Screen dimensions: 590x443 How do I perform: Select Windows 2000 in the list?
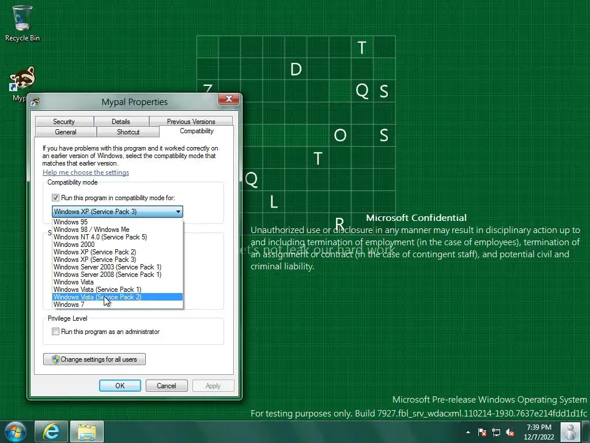click(118, 245)
